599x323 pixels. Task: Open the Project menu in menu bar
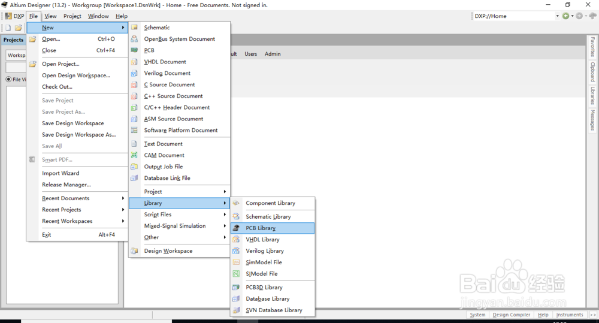click(72, 16)
